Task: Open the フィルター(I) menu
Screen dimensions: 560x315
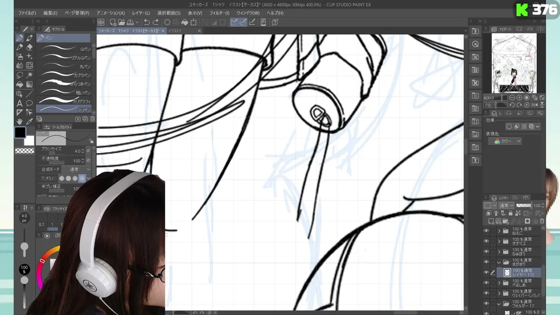Action: [x=219, y=13]
